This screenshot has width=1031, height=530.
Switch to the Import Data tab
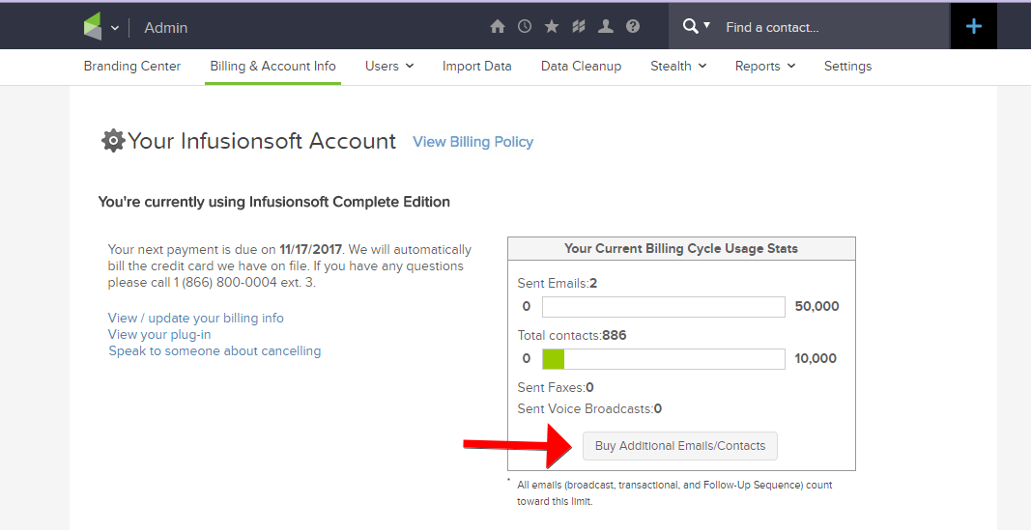pos(477,66)
